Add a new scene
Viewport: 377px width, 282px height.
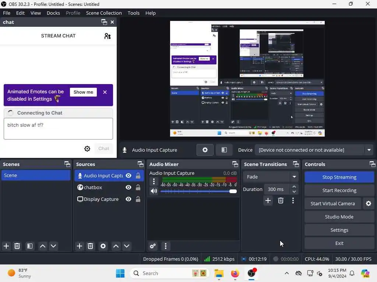(x=6, y=246)
